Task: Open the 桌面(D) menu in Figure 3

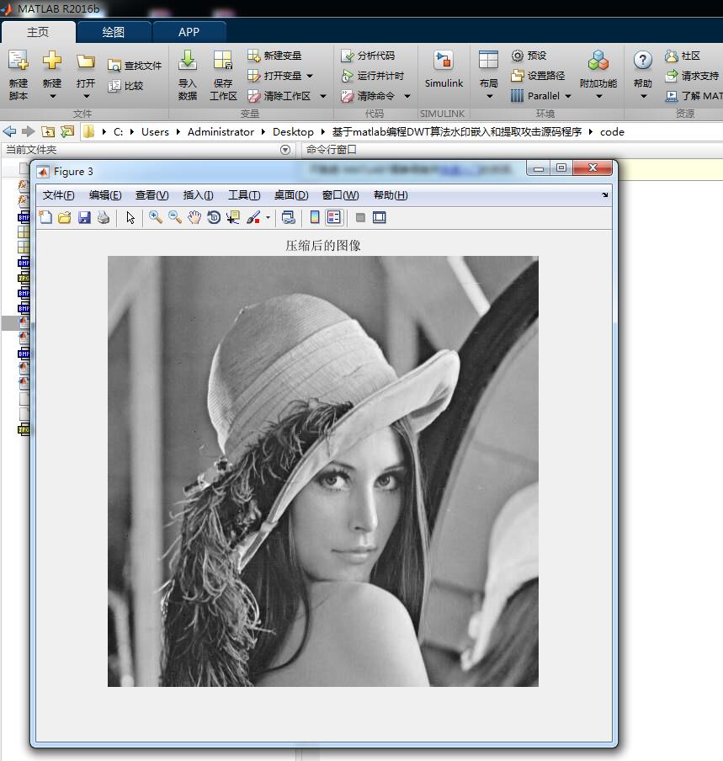Action: (x=291, y=195)
